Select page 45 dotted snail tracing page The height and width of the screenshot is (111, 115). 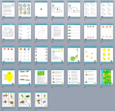[41, 32]
